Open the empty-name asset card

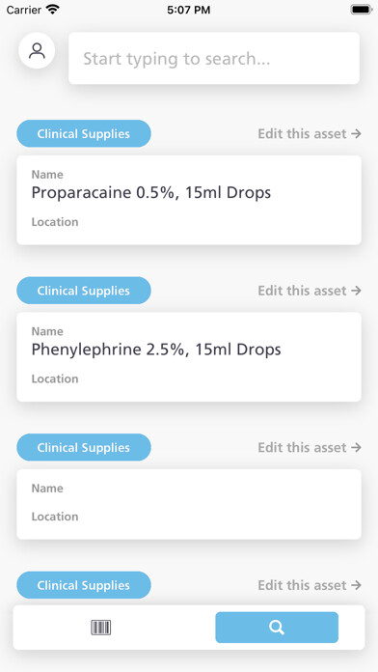click(189, 504)
